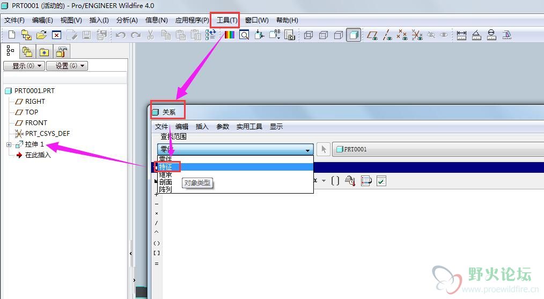Toggle datum planes display
Screen dimensions: 544x299
[373, 35]
